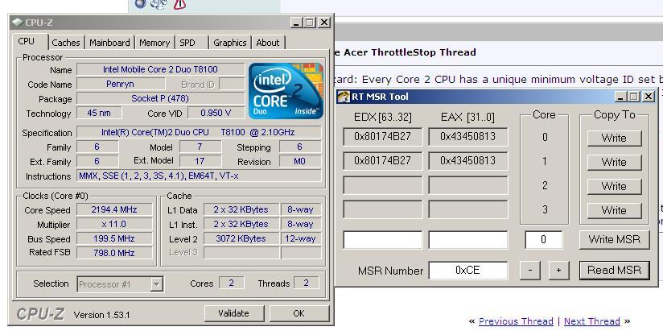Click the Rated FSB value 798.0 MHz

click(114, 253)
